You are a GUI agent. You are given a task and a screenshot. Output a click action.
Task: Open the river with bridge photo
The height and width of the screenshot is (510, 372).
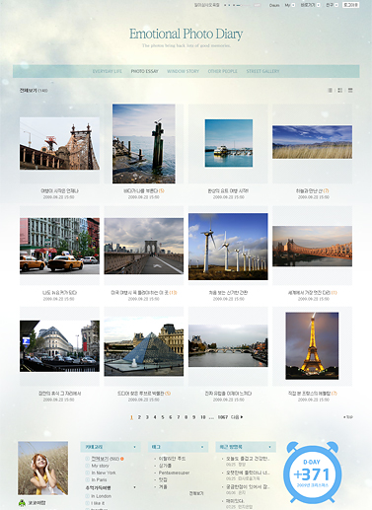coord(228,346)
